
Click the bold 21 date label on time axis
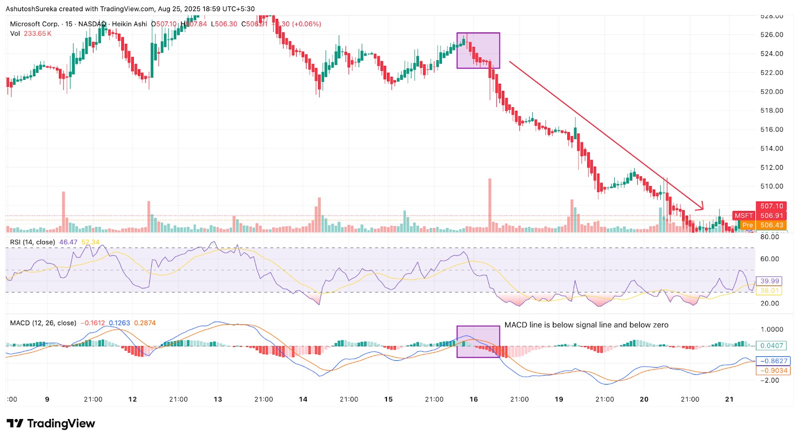tap(730, 399)
